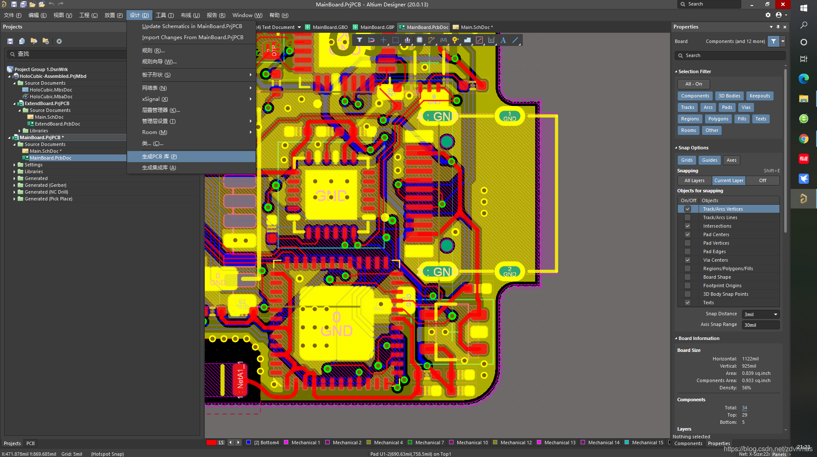817x457 pixels.
Task: Switch to the Main.SchDoc document tab
Action: (x=473, y=27)
